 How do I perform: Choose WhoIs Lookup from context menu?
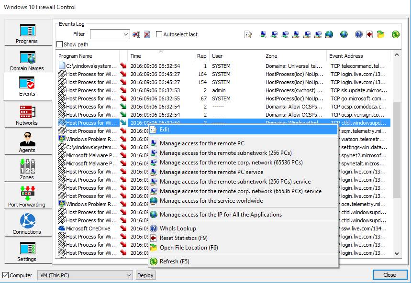[x=243, y=229]
